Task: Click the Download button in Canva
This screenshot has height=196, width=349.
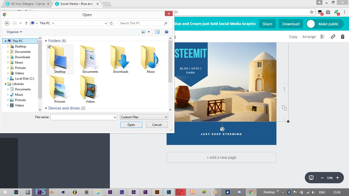Action: tap(291, 24)
